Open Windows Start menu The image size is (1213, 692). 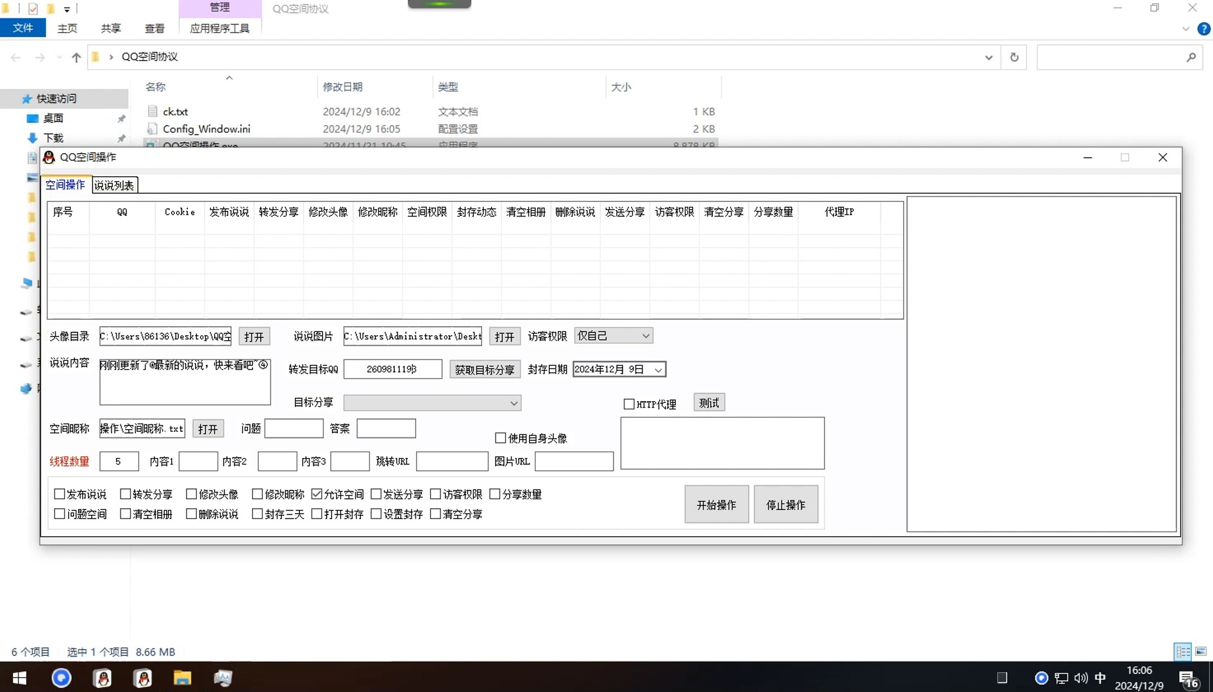[x=19, y=677]
